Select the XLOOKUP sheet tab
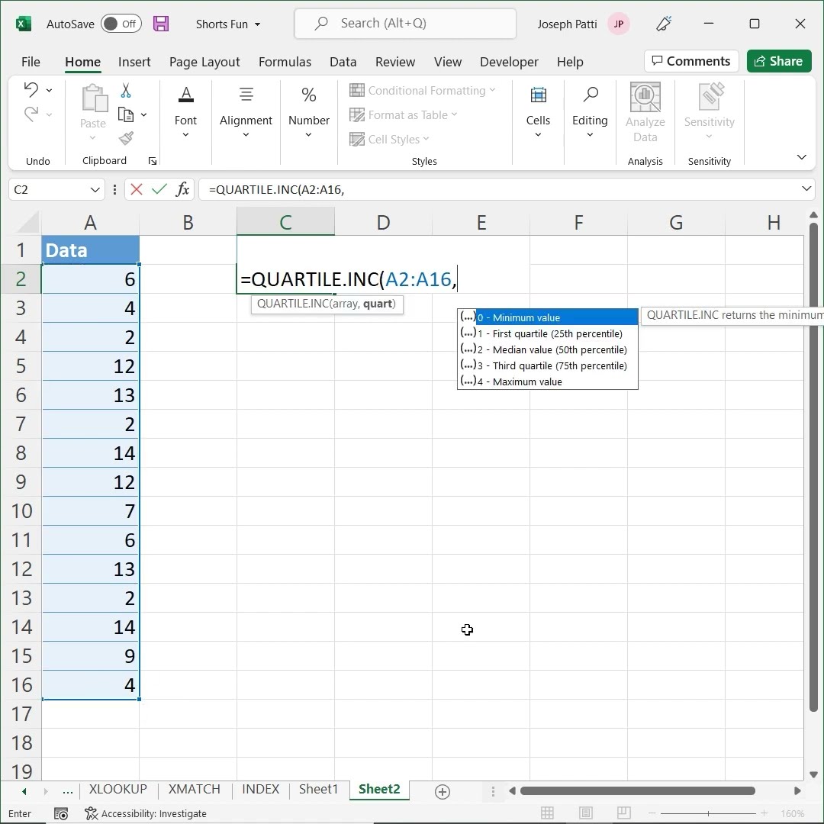 pos(117,790)
